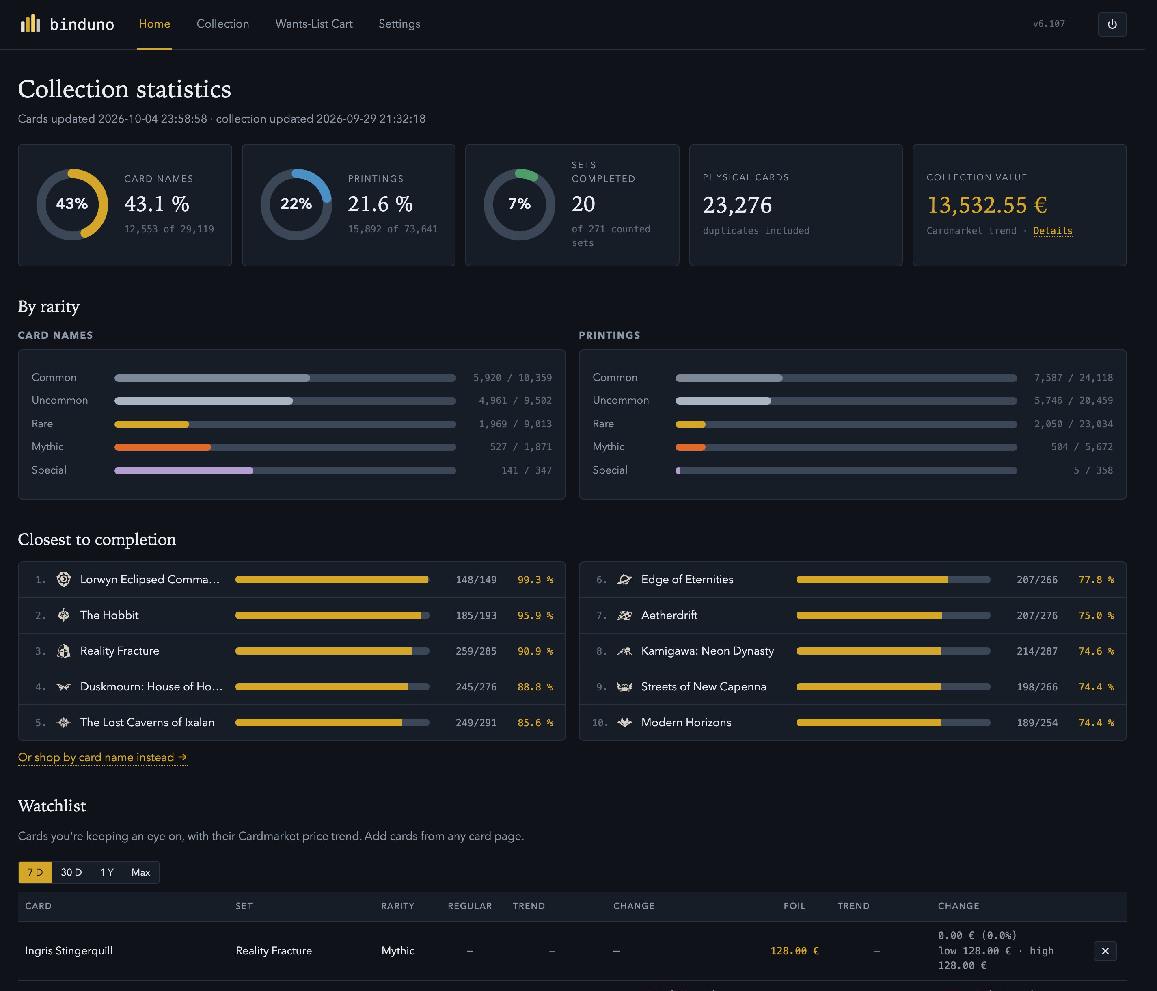
Task: Open the Aetherdrift set name
Action: click(669, 615)
